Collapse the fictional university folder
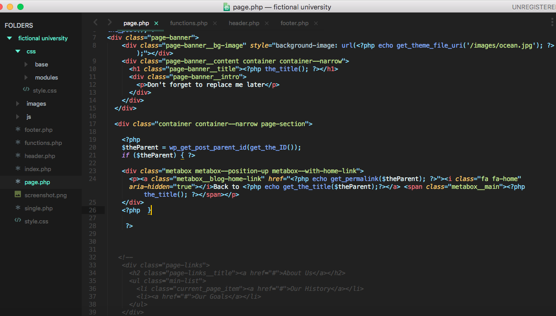The width and height of the screenshot is (556, 316). [9, 38]
